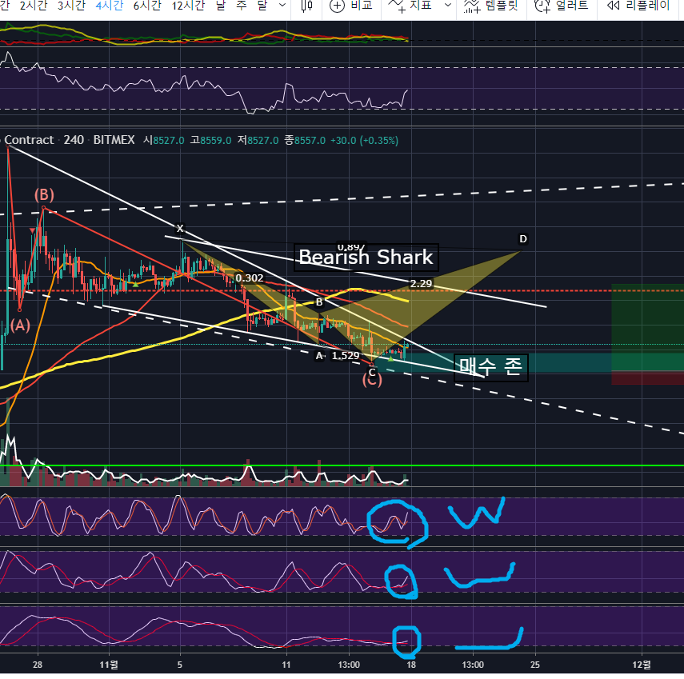Select the red (B) wave label
The width and height of the screenshot is (684, 679).
tap(44, 195)
